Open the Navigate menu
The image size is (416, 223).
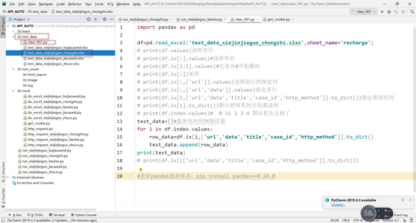[46, 4]
